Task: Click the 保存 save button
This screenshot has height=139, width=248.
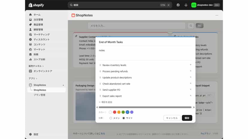Action: click(187, 118)
